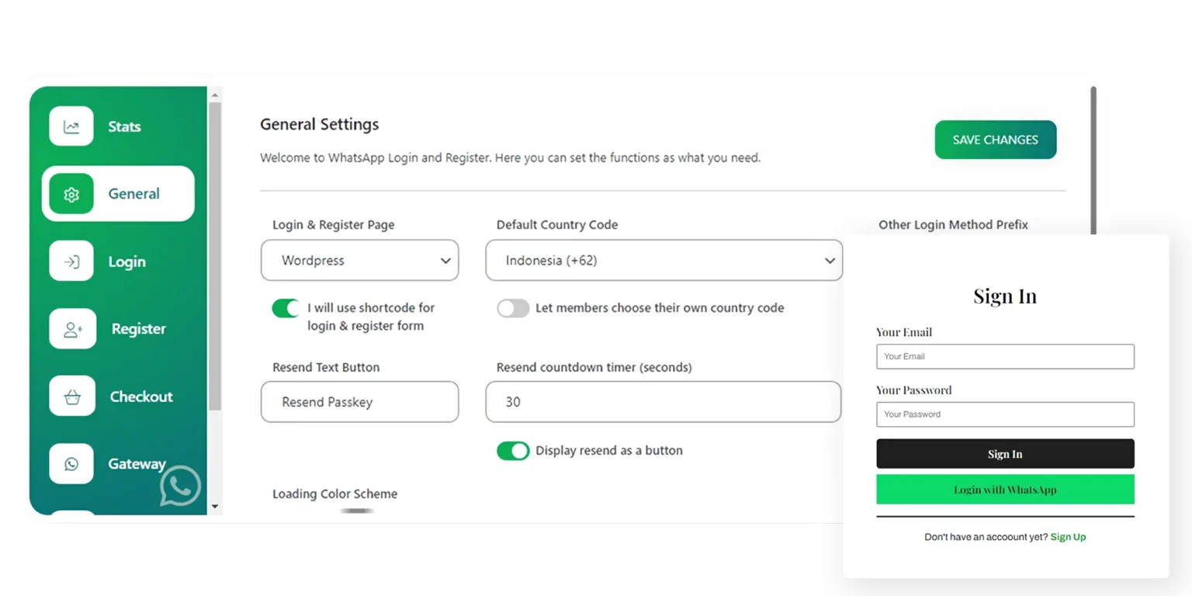Toggle Display resend as a button

point(513,451)
